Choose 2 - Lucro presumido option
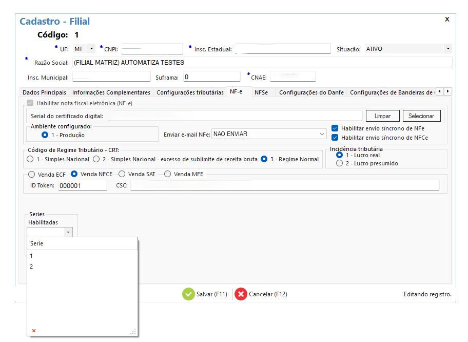Screen dimensions: 468x342 click(339, 163)
